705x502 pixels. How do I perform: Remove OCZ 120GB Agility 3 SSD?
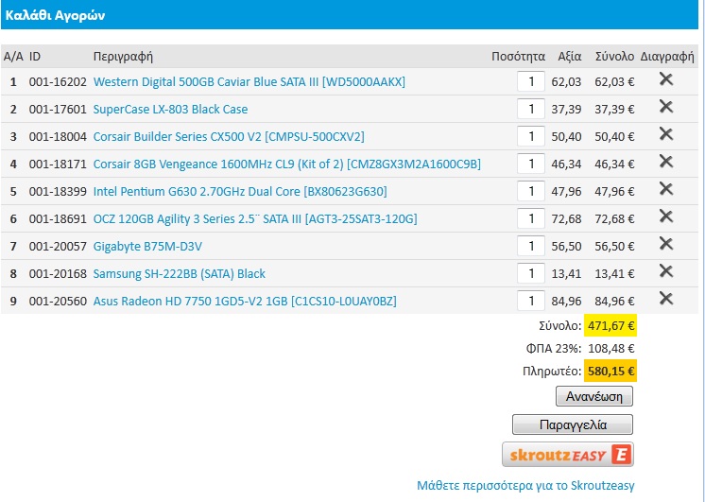tap(666, 216)
